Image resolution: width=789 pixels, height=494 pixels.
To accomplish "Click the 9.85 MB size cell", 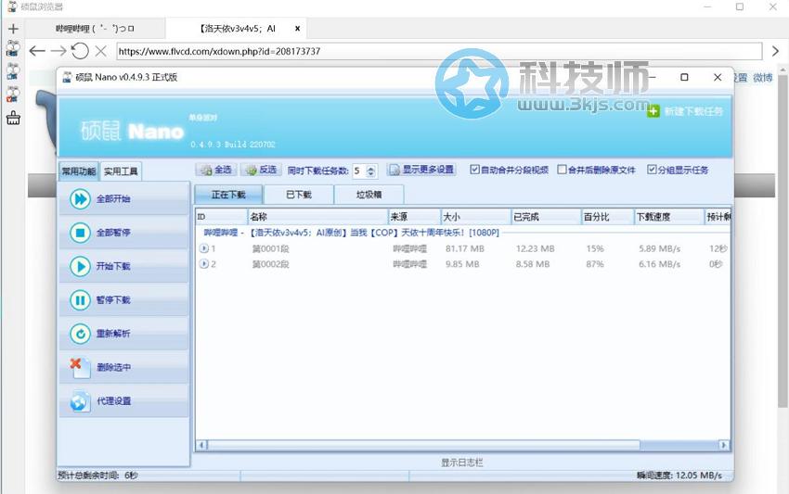I will (462, 264).
